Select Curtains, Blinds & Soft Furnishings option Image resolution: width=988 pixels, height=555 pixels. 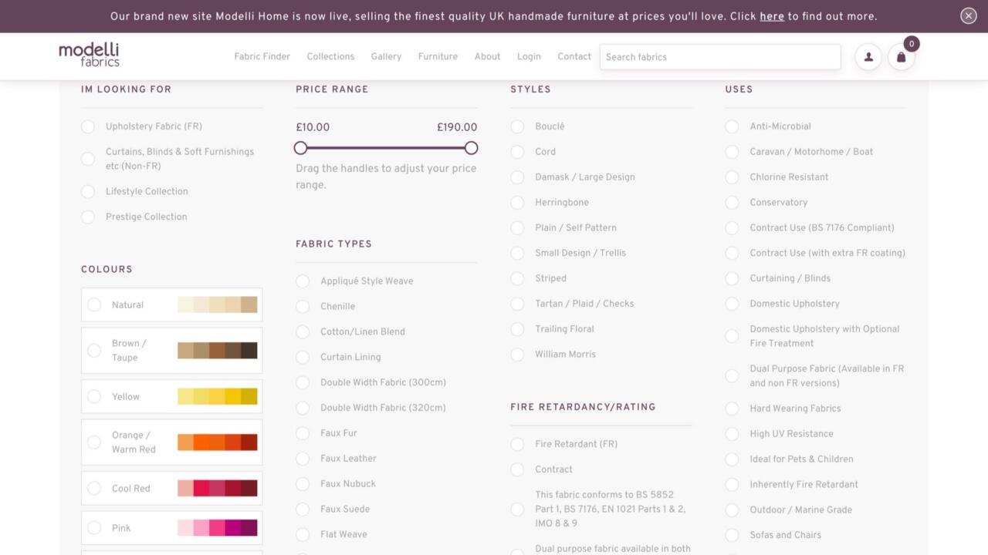(x=88, y=159)
